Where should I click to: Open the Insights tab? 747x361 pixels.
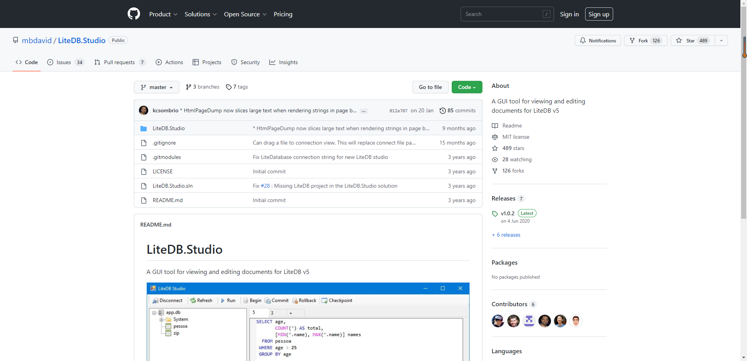pos(284,62)
